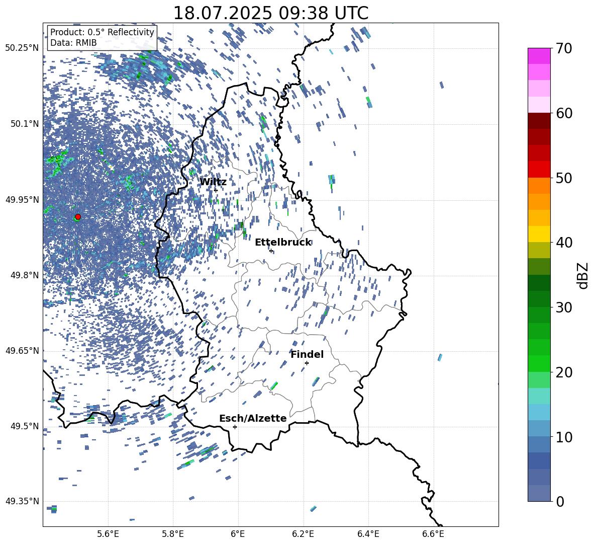The width and height of the screenshot is (595, 544).
Task: Click the 6.4°E longitude label
Action: [368, 534]
